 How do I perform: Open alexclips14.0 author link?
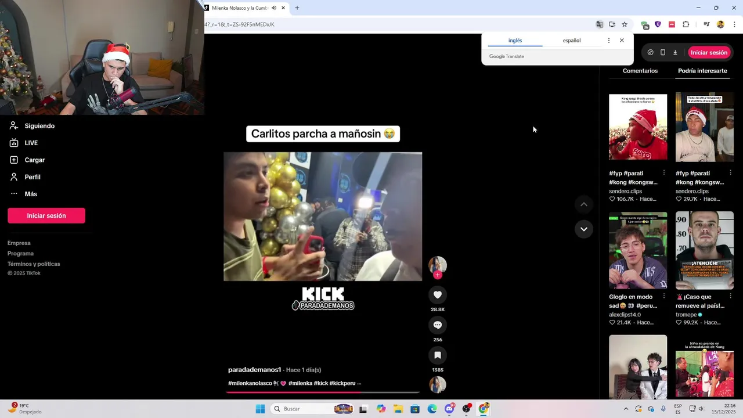pos(625,315)
